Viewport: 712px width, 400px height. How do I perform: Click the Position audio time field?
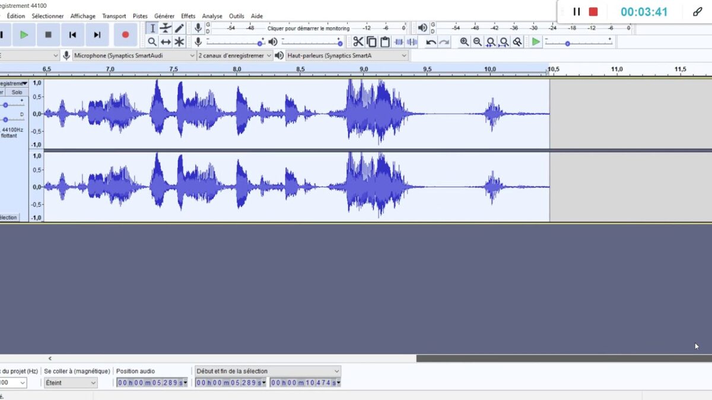point(152,383)
